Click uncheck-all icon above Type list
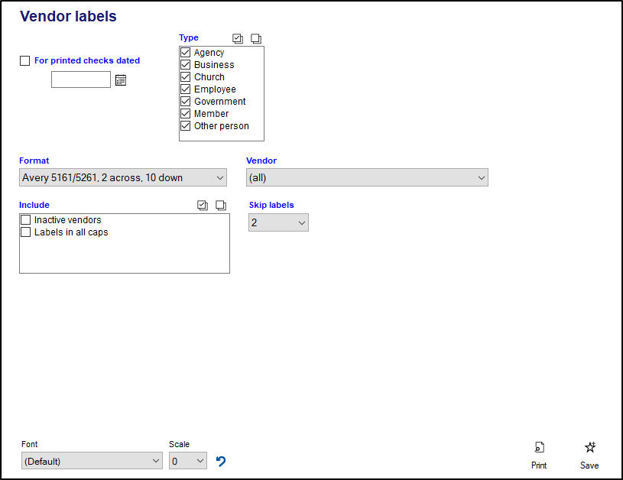Screen dimensions: 623x480 point(256,38)
